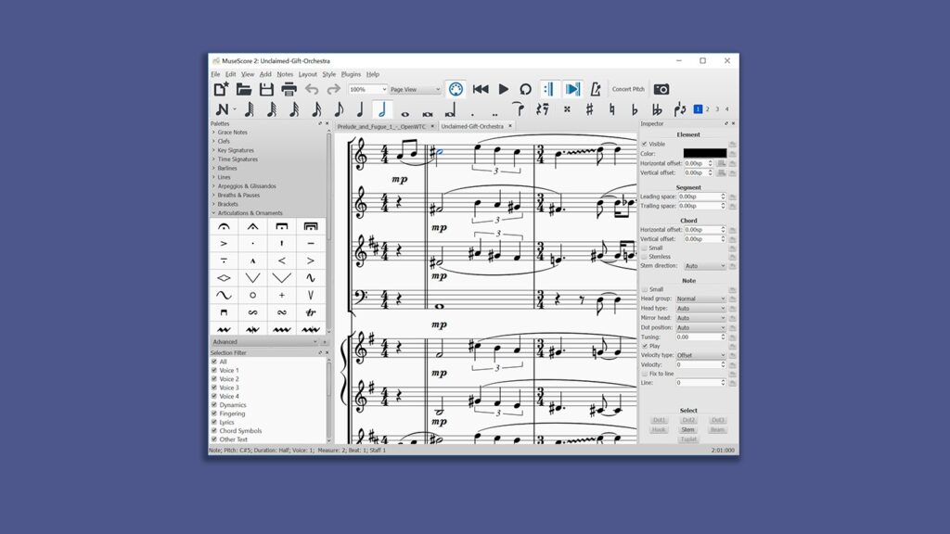Apply flat accidental
The image size is (950, 534).
(635, 109)
